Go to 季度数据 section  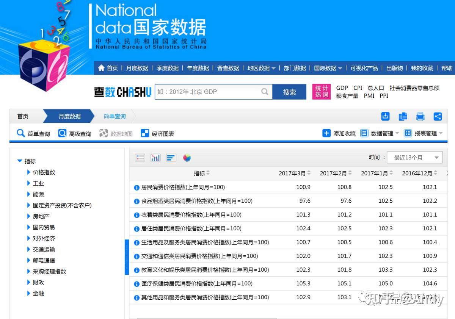pyautogui.click(x=167, y=68)
